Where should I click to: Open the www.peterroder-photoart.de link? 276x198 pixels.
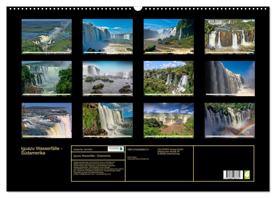coord(138,159)
